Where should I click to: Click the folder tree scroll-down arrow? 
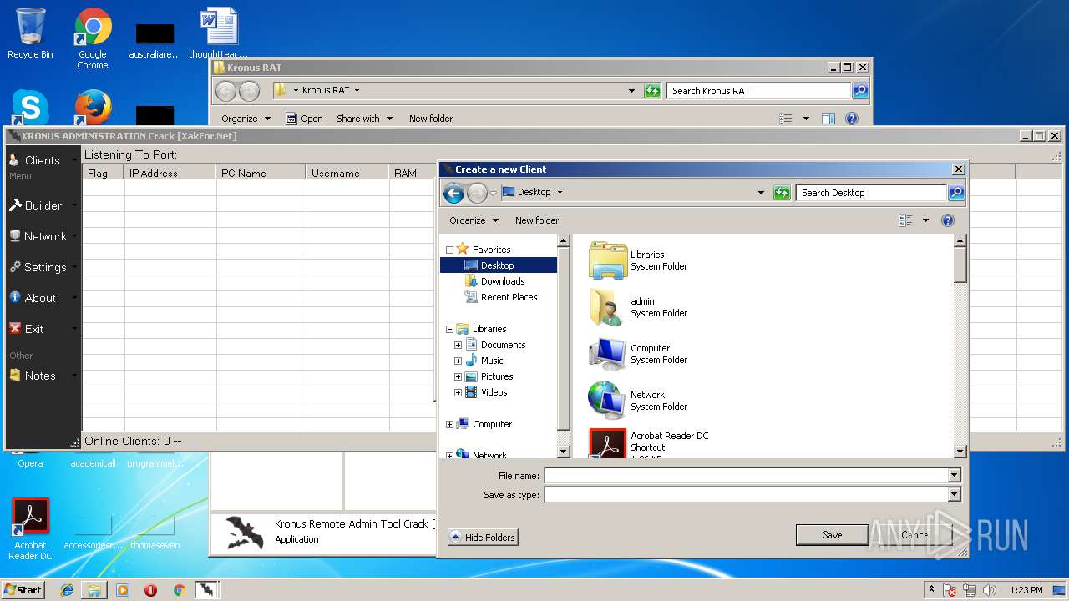point(564,452)
